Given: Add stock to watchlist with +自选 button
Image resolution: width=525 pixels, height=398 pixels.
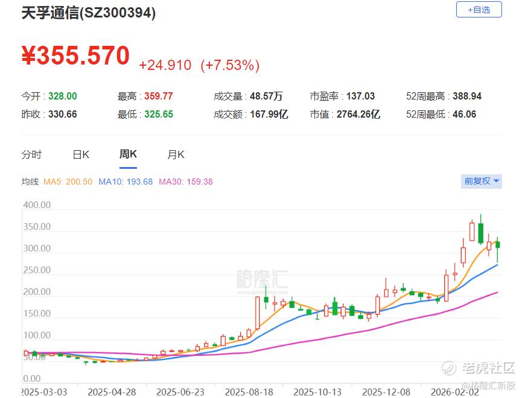Looking at the screenshot, I should pyautogui.click(x=479, y=10).
